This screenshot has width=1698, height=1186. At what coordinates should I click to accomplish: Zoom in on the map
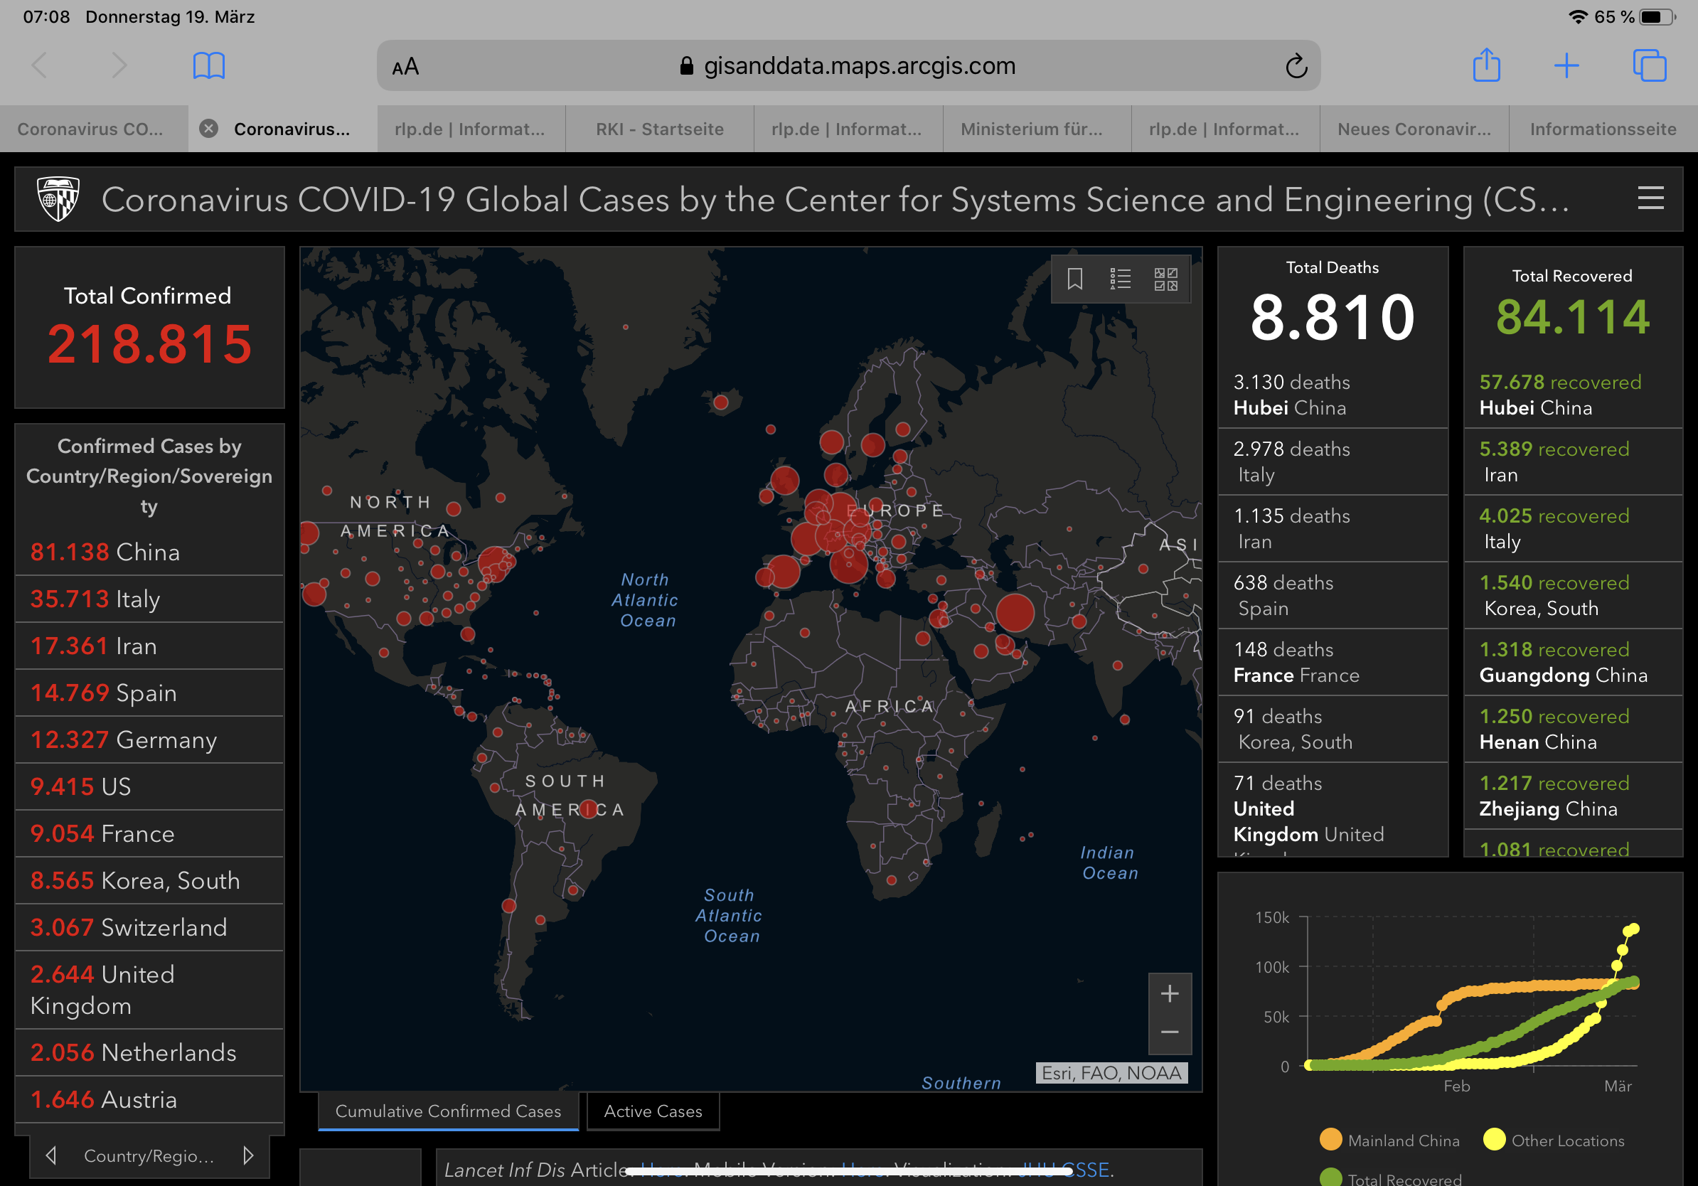click(x=1169, y=993)
